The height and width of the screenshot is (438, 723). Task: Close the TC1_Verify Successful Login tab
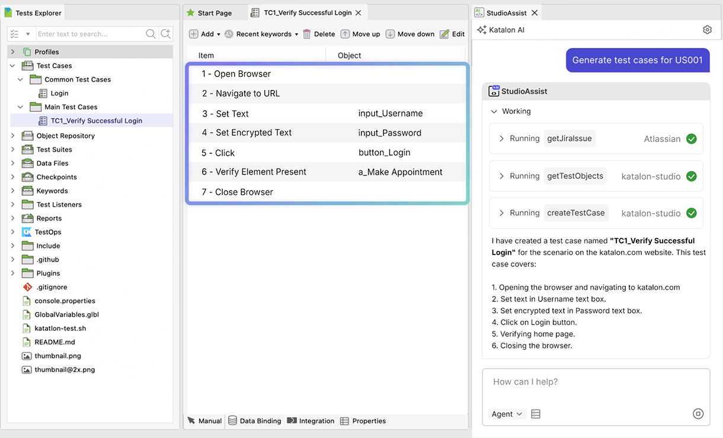359,12
